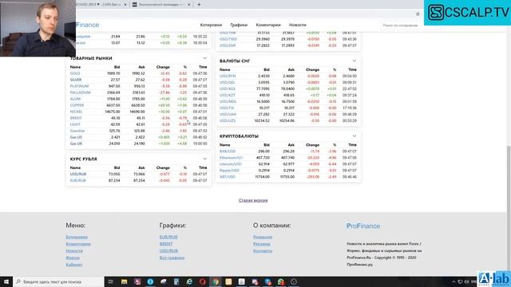Viewport: 511px width, 287px height.
Task: Open the PALLADIUM quote link
Action: (x=80, y=92)
